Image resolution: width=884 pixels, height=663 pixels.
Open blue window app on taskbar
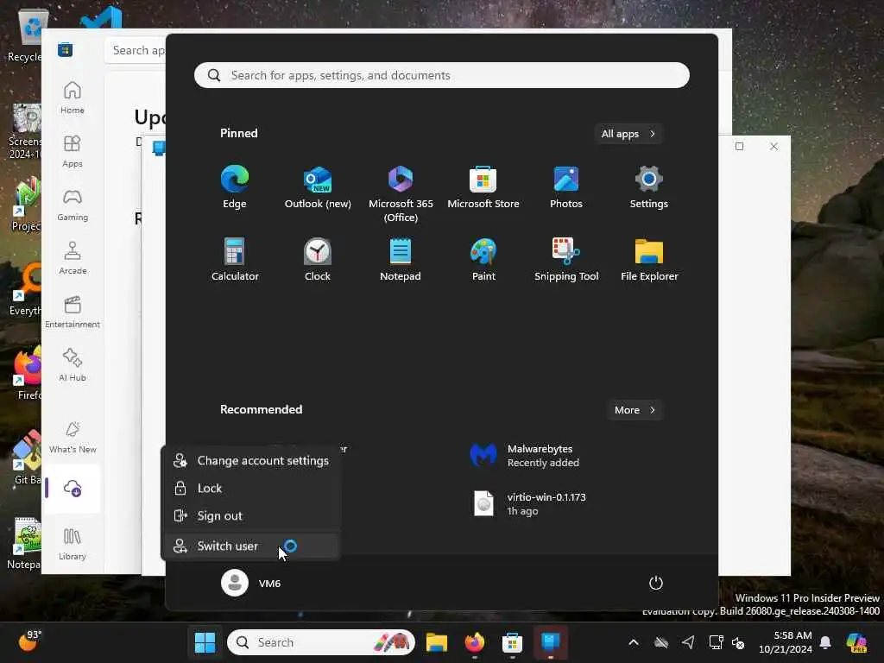click(550, 642)
